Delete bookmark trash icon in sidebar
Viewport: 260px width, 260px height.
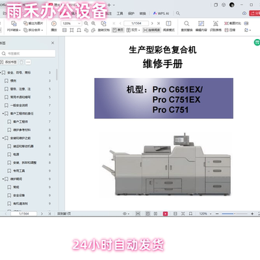pyautogui.click(x=21, y=62)
